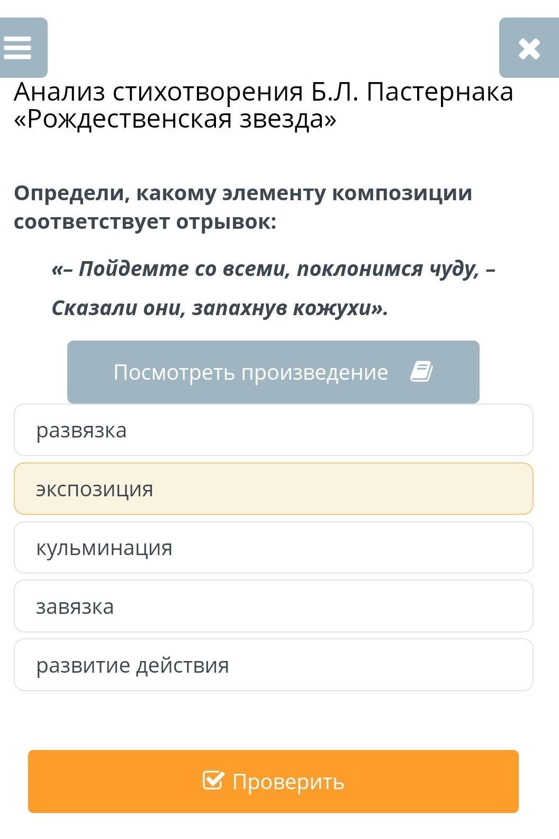This screenshot has height=839, width=559.
Task: Click the text соответствует отрывок:
Action: coord(145,222)
